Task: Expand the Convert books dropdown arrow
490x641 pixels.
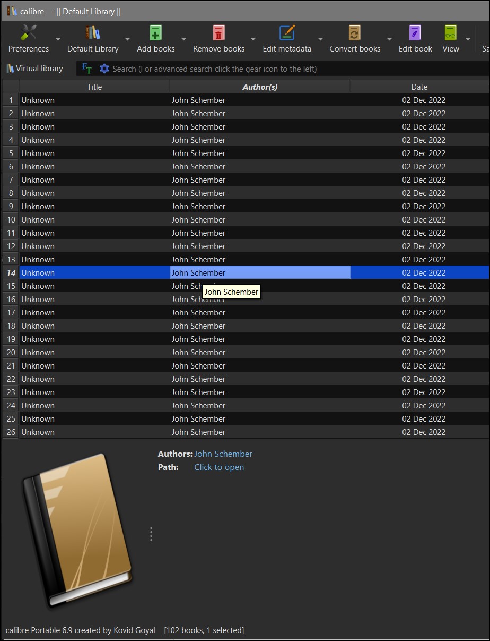Action: coord(389,39)
